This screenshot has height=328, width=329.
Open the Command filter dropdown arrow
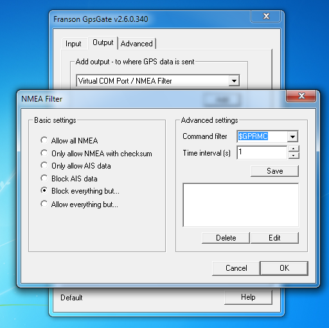(x=292, y=136)
